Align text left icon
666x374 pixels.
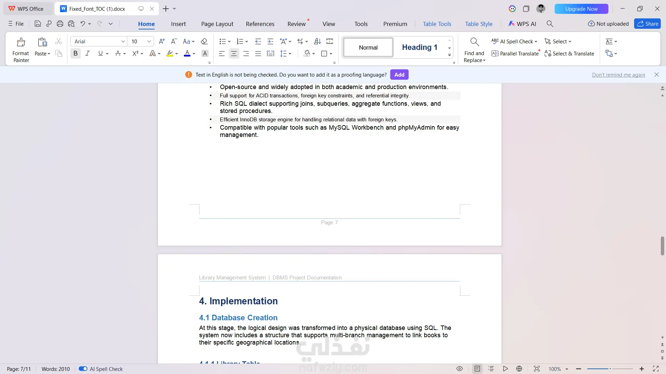click(x=222, y=53)
